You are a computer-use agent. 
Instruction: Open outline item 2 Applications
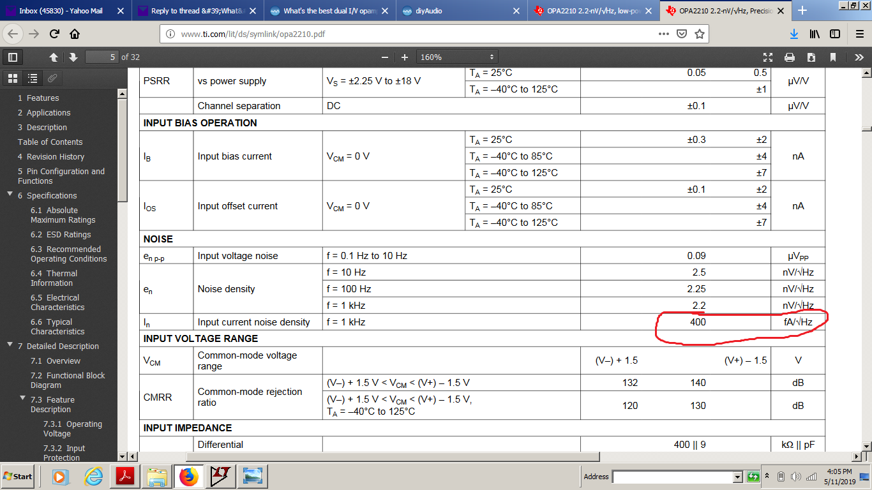click(44, 113)
